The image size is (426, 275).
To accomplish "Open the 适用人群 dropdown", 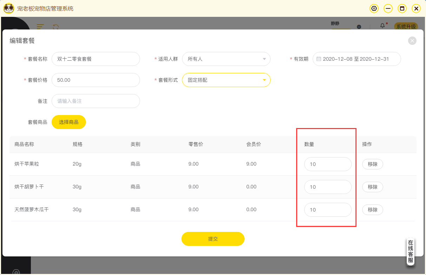I will (x=226, y=59).
